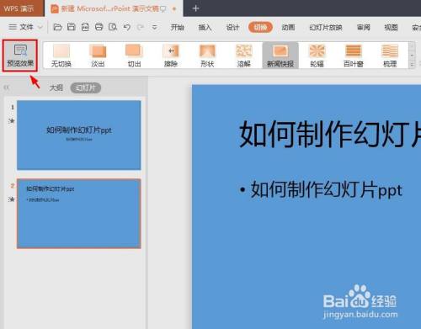The image size is (421, 329).
Task: Choose the 新闻快报 newsflash transition
Action: [280, 56]
